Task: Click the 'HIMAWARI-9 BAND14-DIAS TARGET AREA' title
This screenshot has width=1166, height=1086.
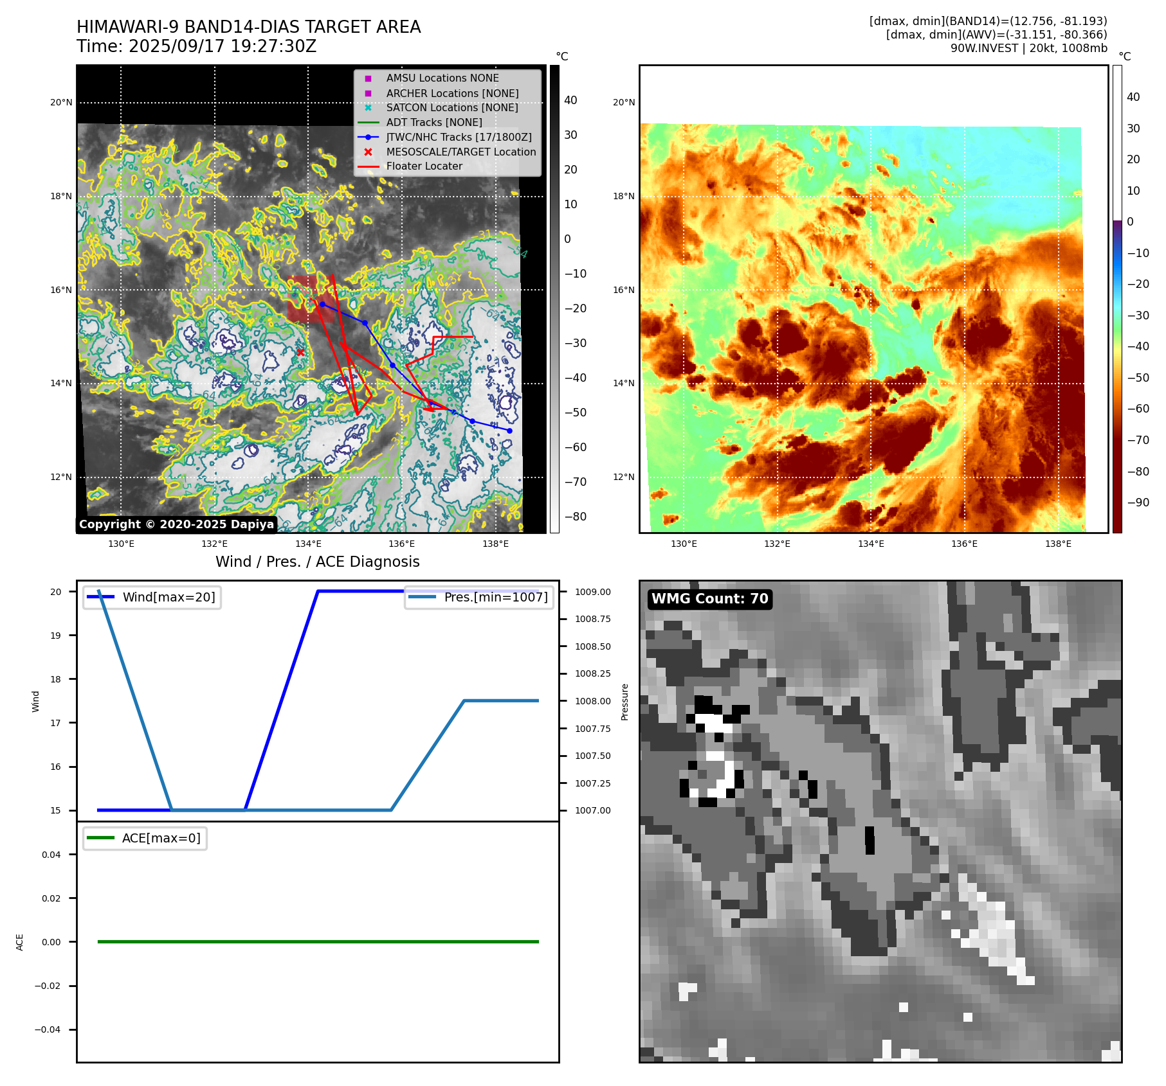Action: tap(249, 27)
